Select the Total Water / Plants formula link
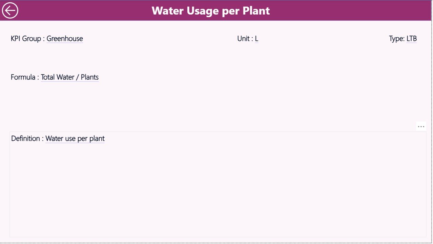Viewport: 433px width, 244px height. (69, 77)
